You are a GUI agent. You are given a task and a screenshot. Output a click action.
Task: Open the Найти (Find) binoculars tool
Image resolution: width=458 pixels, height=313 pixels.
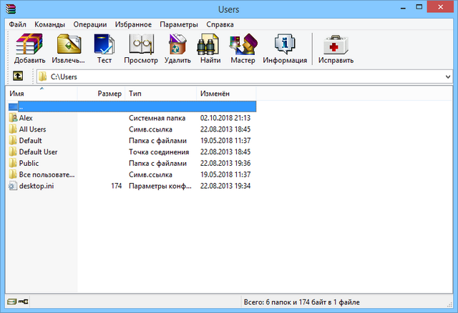coord(210,46)
